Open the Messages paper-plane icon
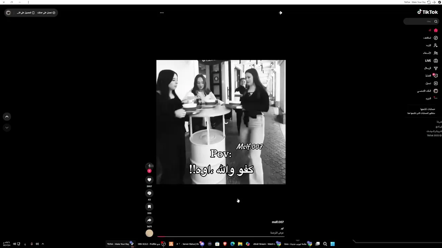Image resolution: width=442 pixels, height=248 pixels. 436,68
